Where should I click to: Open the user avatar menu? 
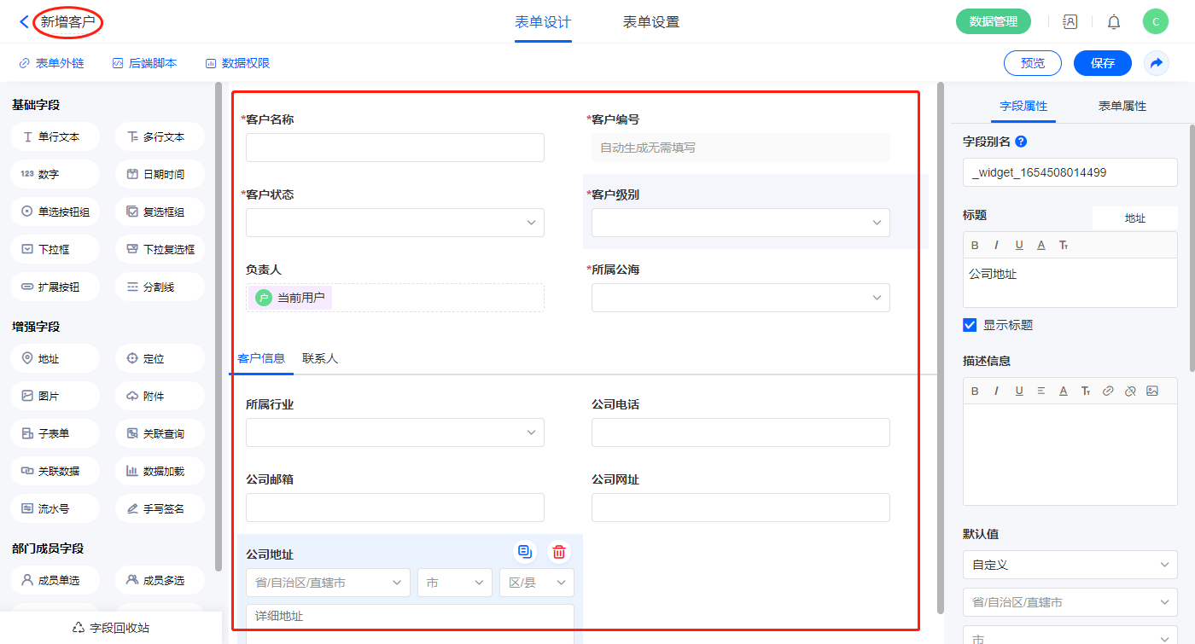pyautogui.click(x=1155, y=22)
